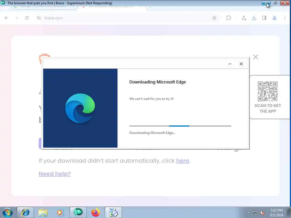
Task: Close the Brave download overlay with X
Action: click(x=255, y=57)
